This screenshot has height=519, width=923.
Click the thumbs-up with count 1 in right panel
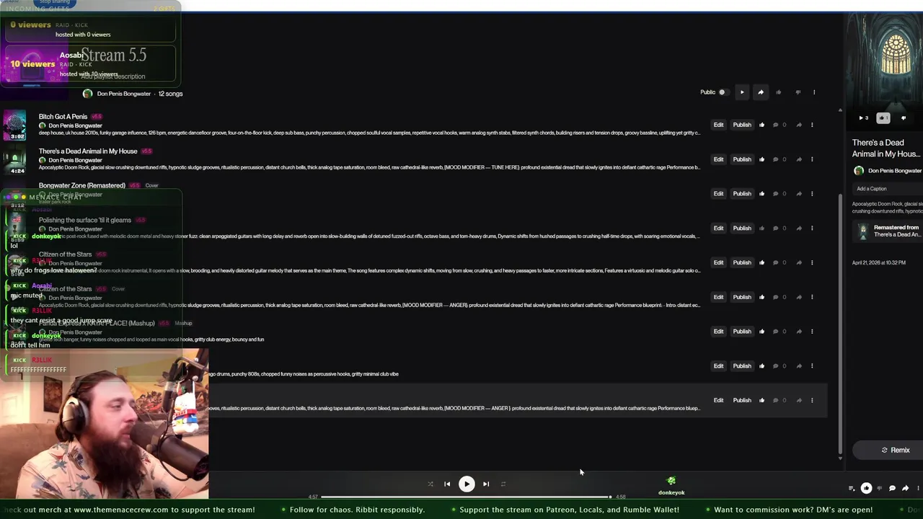pos(883,117)
